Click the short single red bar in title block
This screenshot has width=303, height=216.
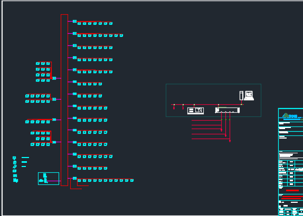click(x=292, y=190)
